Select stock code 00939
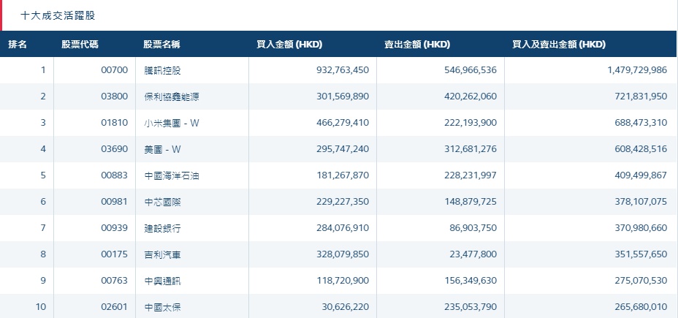Image resolution: width=678 pixels, height=318 pixels. pos(115,228)
